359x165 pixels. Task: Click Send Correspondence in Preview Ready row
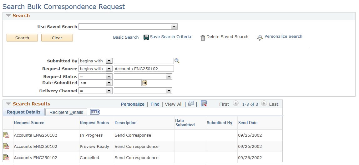click(136, 146)
